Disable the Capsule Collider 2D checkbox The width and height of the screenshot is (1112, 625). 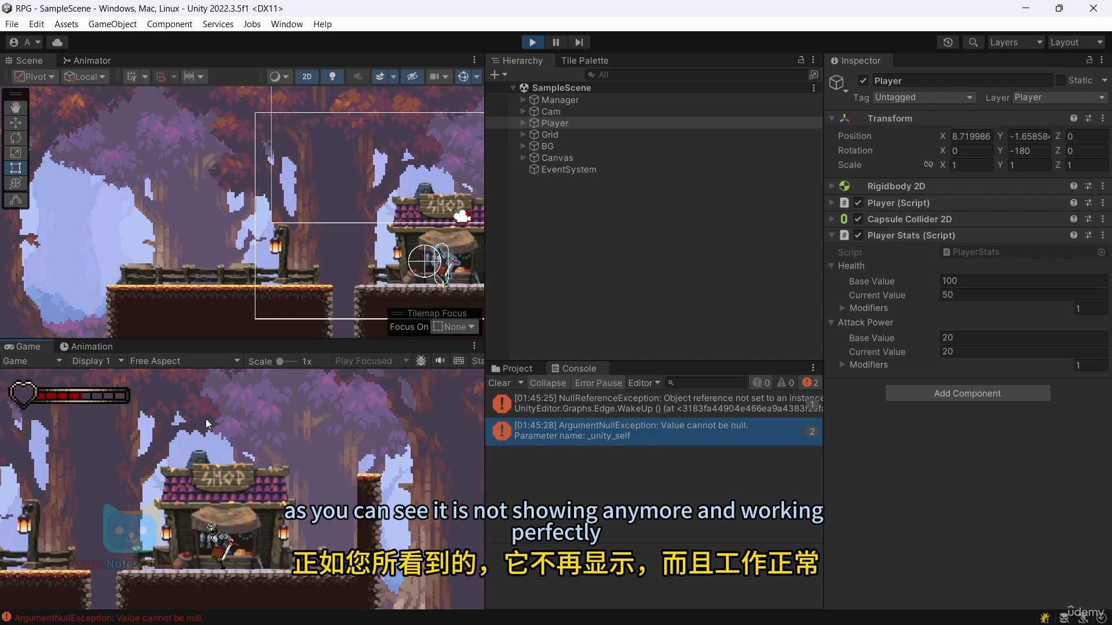click(858, 219)
